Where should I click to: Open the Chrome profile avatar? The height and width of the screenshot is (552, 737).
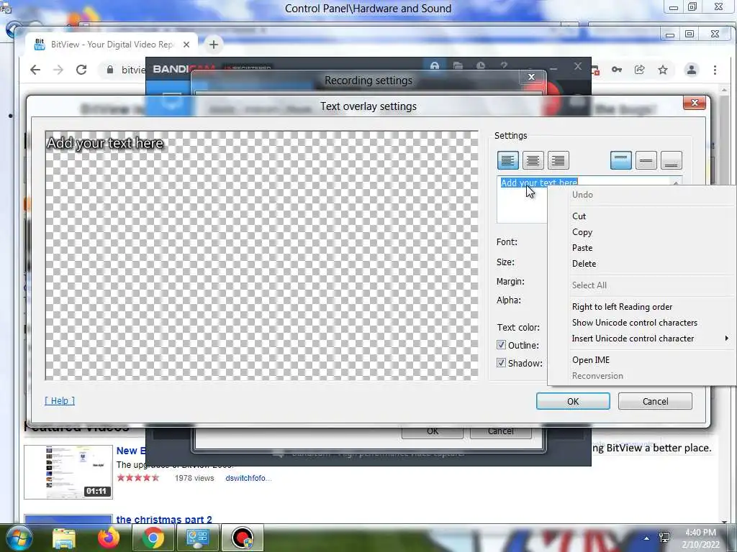pos(692,70)
